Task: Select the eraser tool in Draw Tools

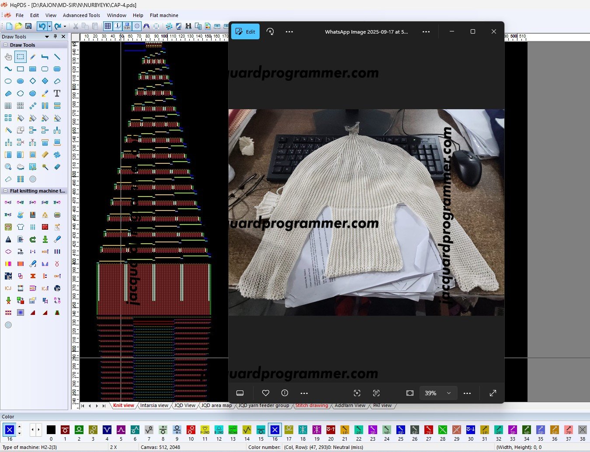Action: [57, 167]
